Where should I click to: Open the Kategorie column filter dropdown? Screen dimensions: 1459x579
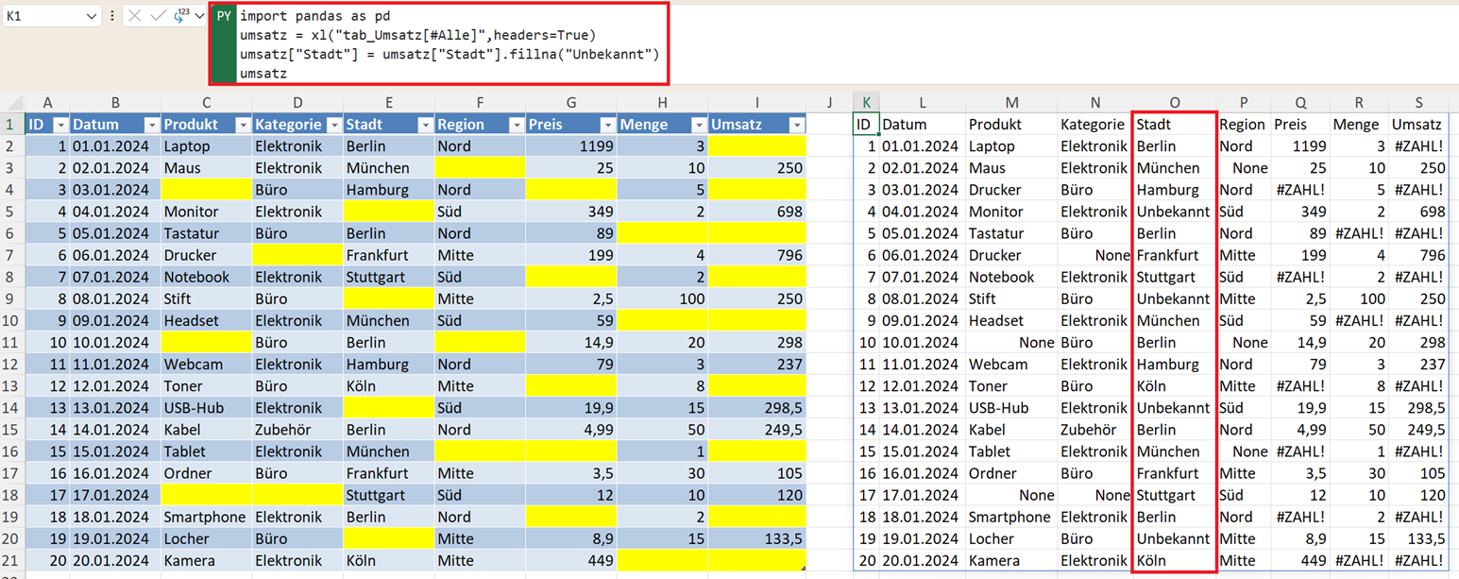click(x=333, y=126)
